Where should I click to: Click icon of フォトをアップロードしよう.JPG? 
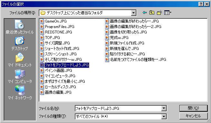(42, 65)
